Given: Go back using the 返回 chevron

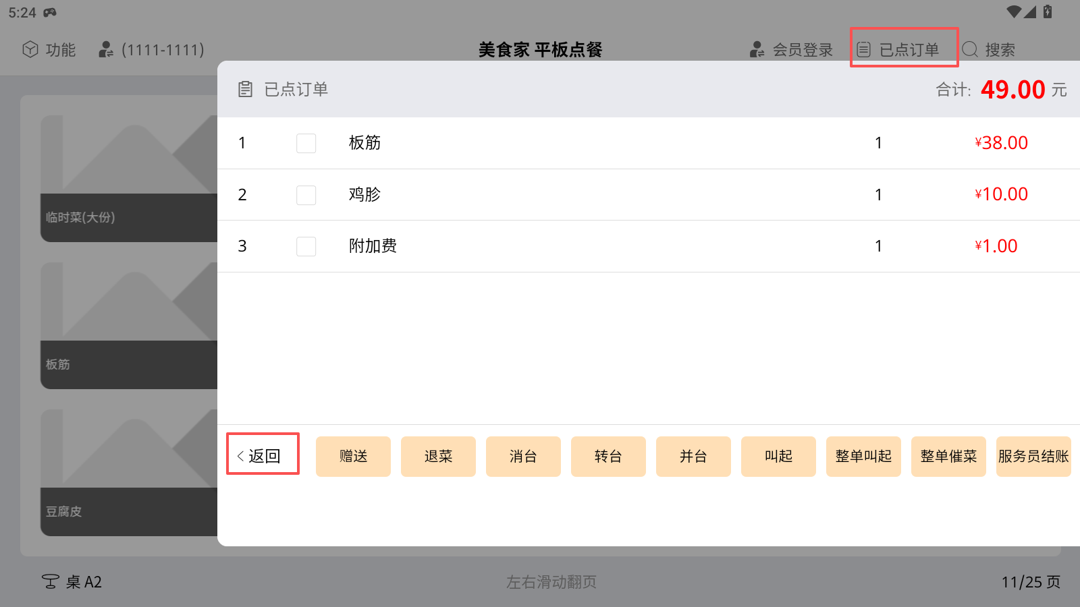Looking at the screenshot, I should pos(241,456).
